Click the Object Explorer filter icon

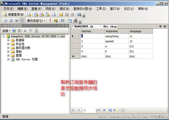[x=31, y=31]
